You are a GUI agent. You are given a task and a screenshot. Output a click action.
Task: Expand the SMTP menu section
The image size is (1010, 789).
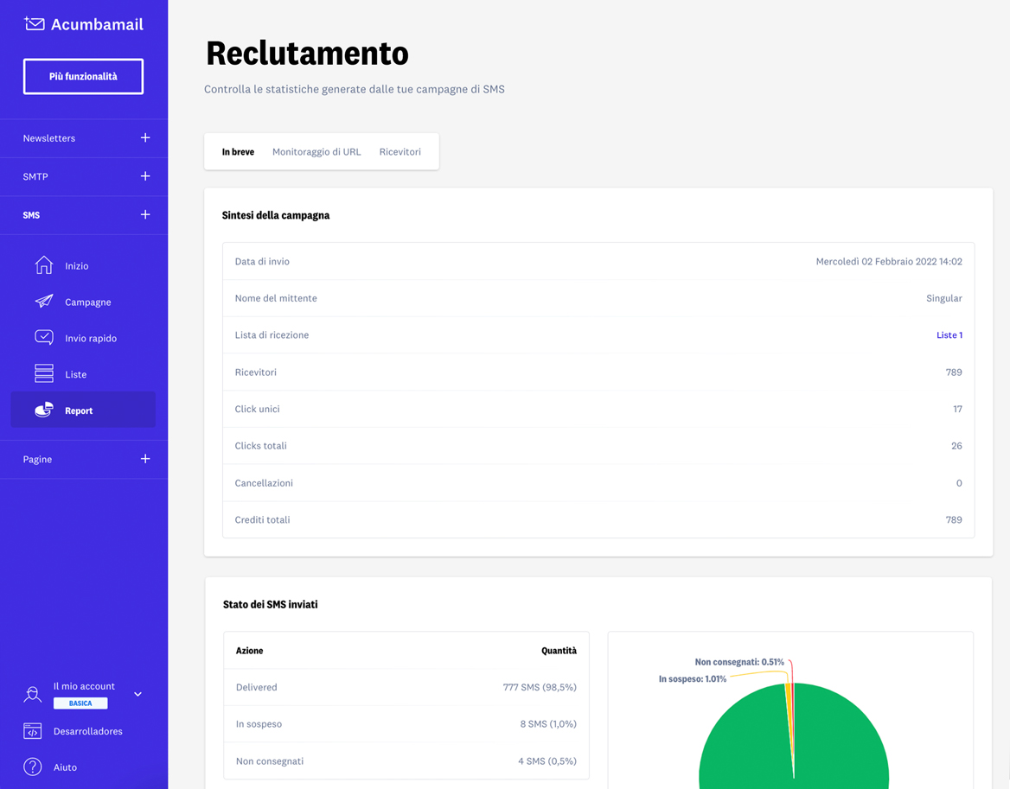click(x=145, y=176)
